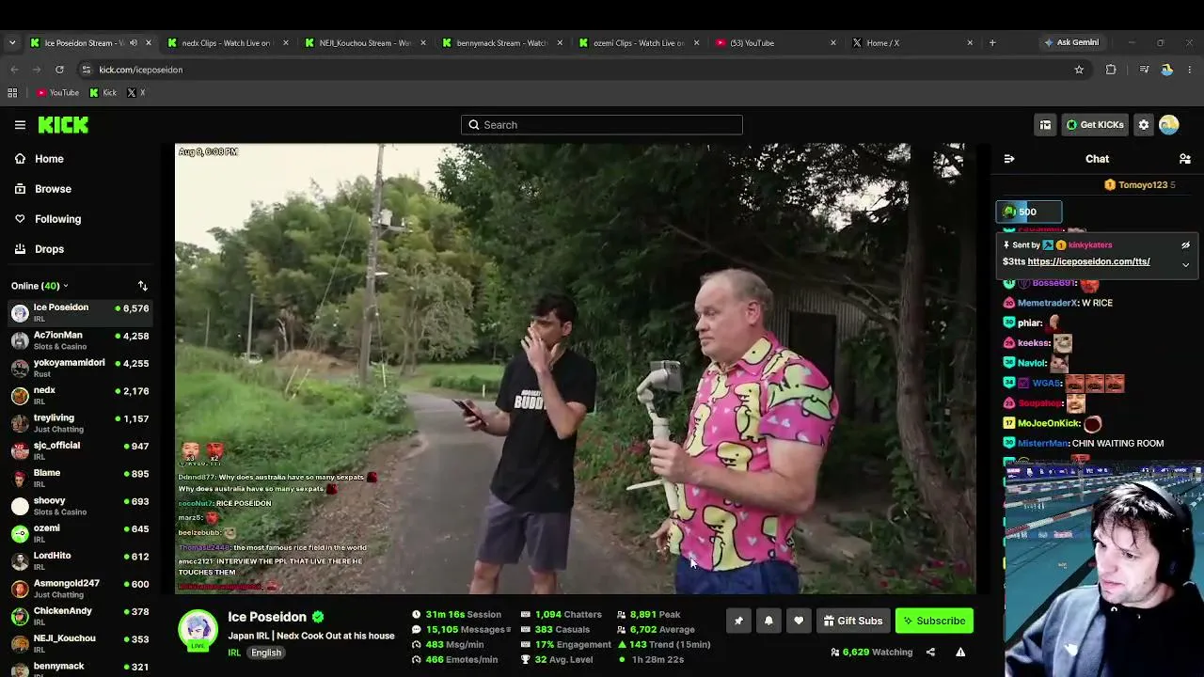Click the 500 KICKs goal badge in chat
1204x677 pixels.
(1029, 212)
